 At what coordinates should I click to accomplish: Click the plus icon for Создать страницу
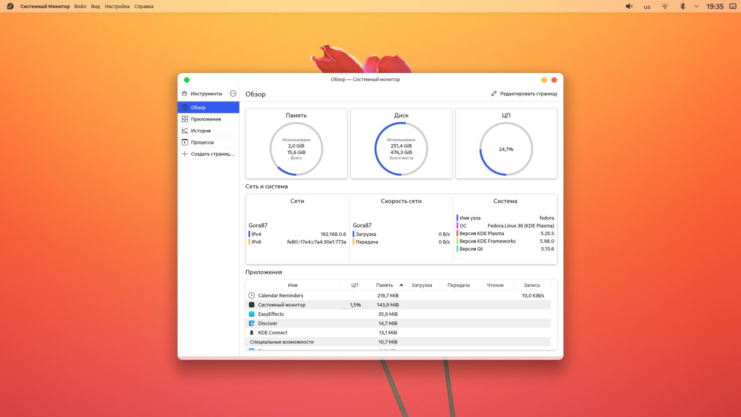pyautogui.click(x=185, y=154)
